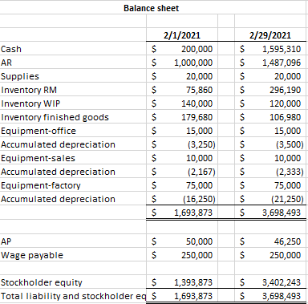
Task: Select the Stockholder equity label cell
Action: (42, 282)
